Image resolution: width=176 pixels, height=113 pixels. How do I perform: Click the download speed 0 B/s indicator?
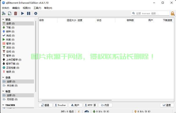(x=101, y=112)
